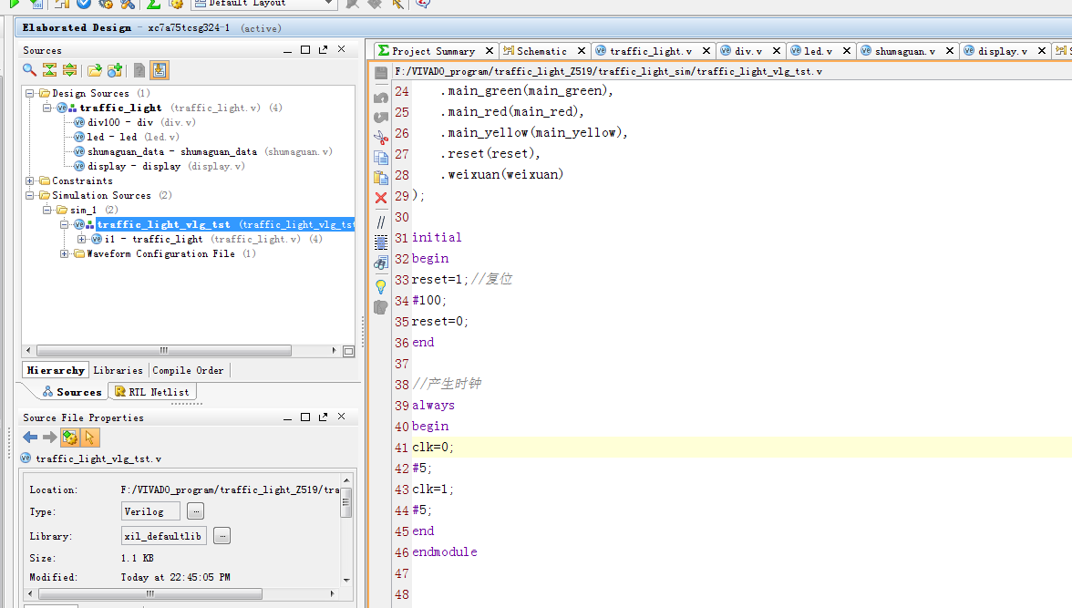Select shumaguan_data source row

coord(202,152)
